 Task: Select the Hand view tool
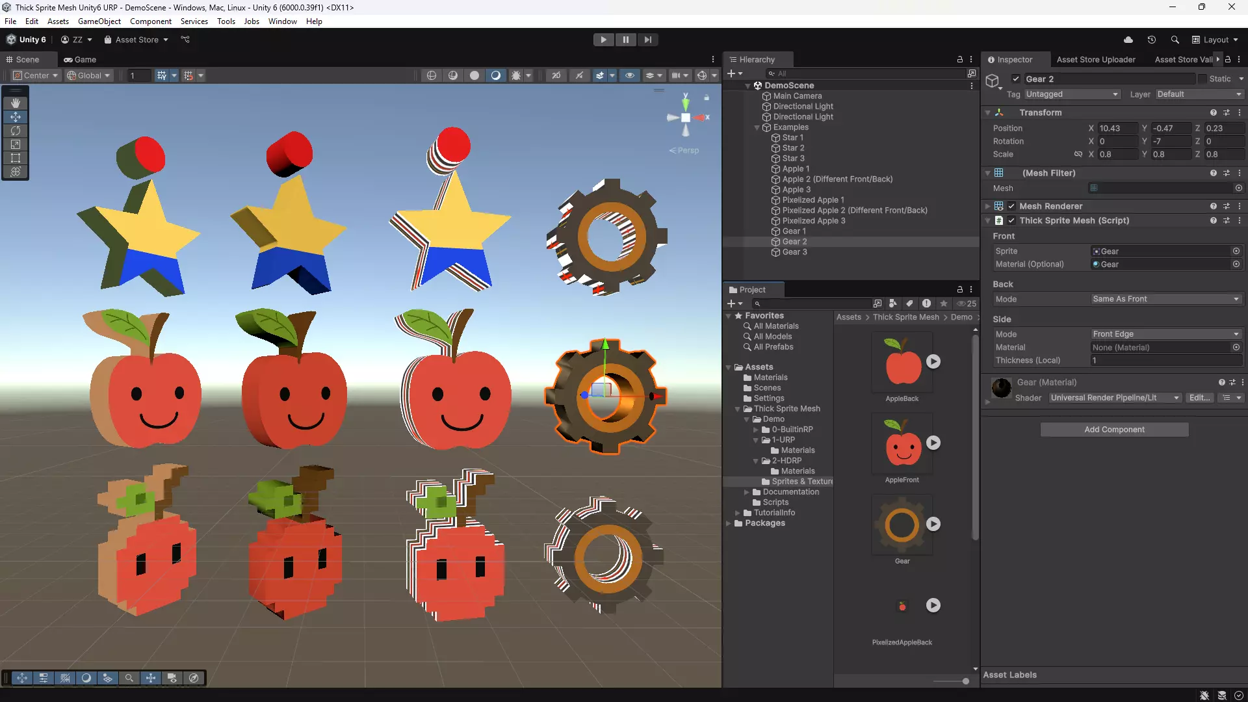[16, 103]
